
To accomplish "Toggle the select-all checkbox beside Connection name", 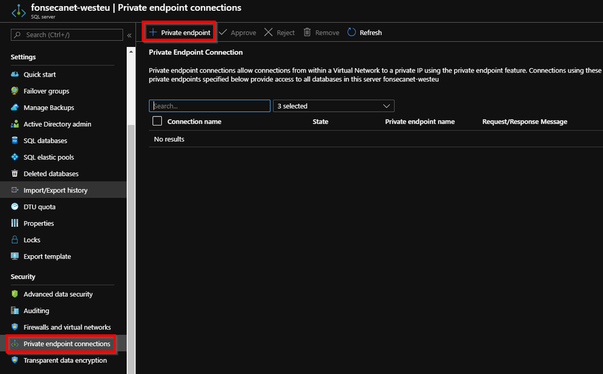I will (158, 121).
